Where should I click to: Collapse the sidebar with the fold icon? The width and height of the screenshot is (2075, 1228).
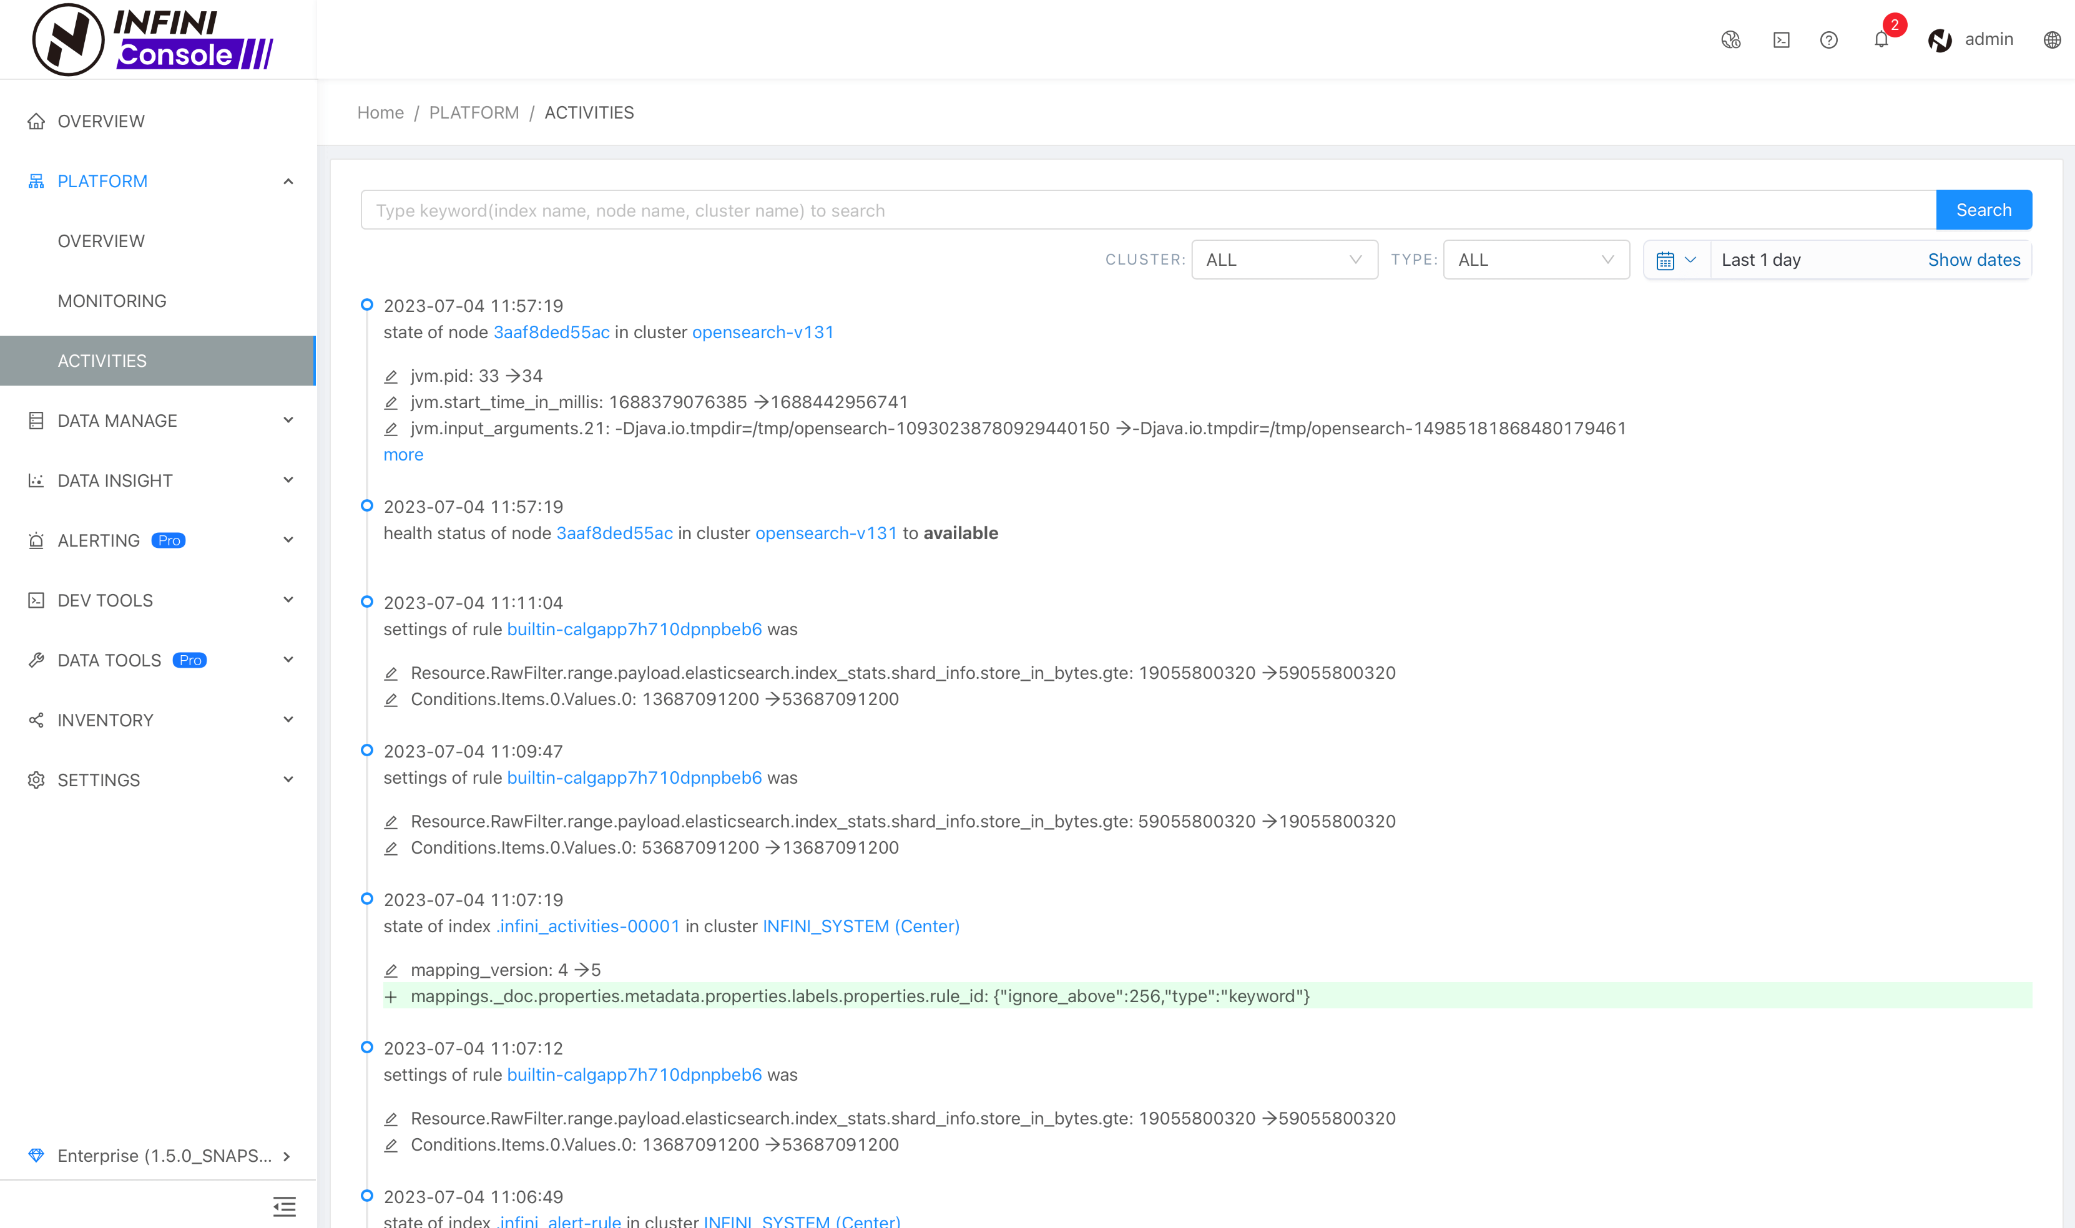coord(284,1207)
